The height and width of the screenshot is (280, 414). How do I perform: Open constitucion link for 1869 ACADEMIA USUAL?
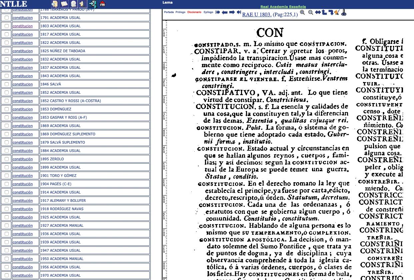(23, 126)
